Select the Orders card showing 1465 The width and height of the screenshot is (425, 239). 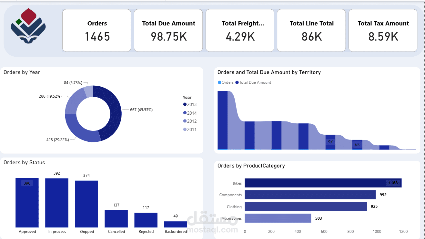point(96,30)
